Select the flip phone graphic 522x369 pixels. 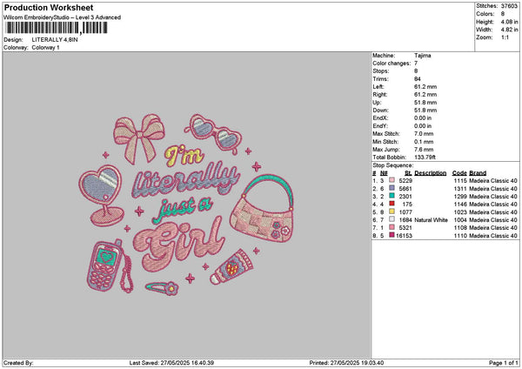click(107, 265)
